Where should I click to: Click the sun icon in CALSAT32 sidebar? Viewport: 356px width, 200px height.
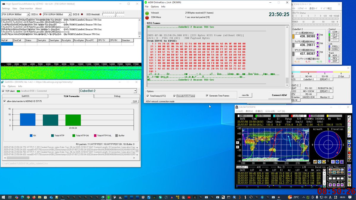(349, 141)
